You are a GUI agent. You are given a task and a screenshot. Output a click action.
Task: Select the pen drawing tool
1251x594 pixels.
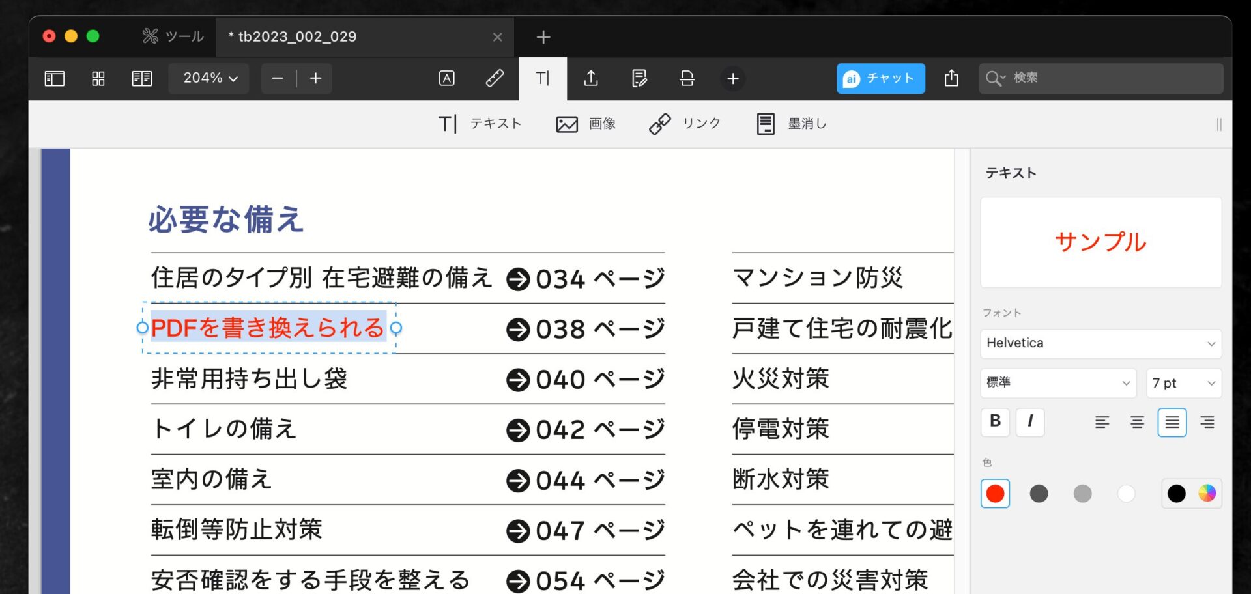[x=495, y=79]
